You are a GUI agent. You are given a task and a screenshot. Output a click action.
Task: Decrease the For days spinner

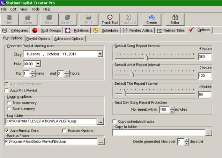[33, 75]
